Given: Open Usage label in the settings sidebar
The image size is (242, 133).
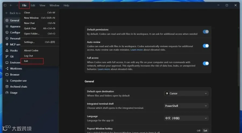Looking at the screenshot, I should pyautogui.click(x=14, y=93).
